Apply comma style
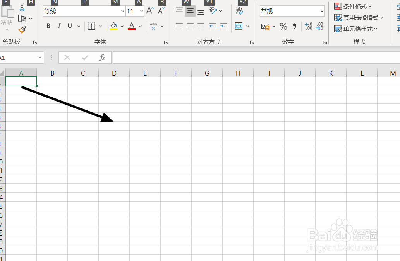 click(x=295, y=26)
